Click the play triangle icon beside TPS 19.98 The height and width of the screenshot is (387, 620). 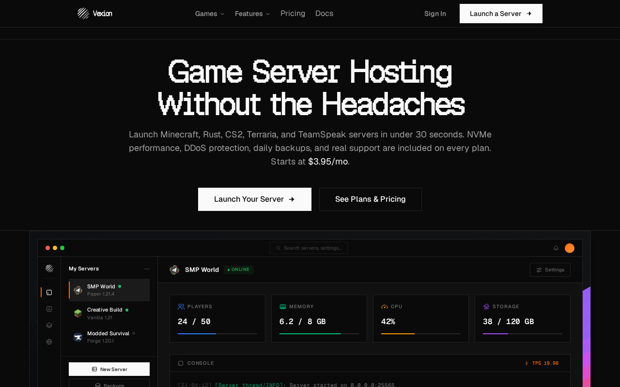coord(527,363)
